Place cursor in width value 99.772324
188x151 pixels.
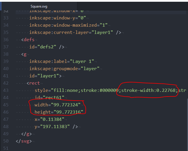coord(65,105)
